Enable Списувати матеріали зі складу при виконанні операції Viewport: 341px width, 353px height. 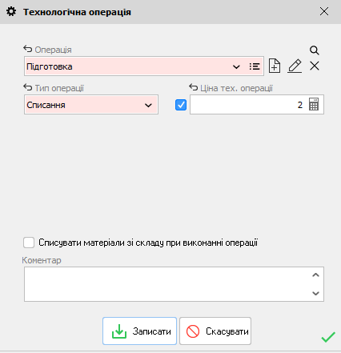point(29,243)
